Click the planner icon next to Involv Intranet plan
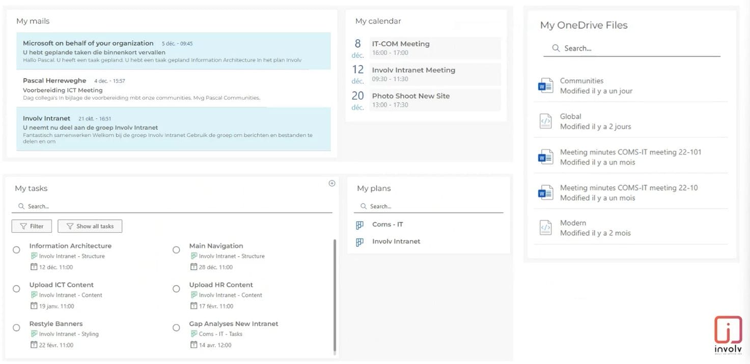750x364 pixels. [360, 242]
